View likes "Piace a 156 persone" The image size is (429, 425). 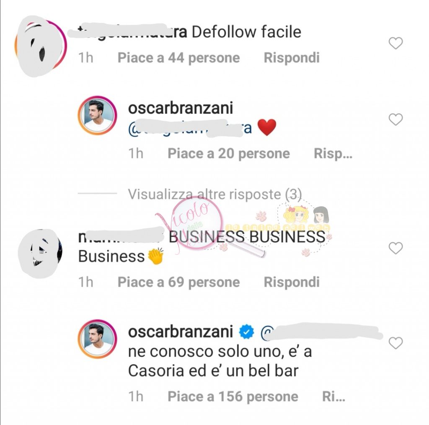coord(233,396)
